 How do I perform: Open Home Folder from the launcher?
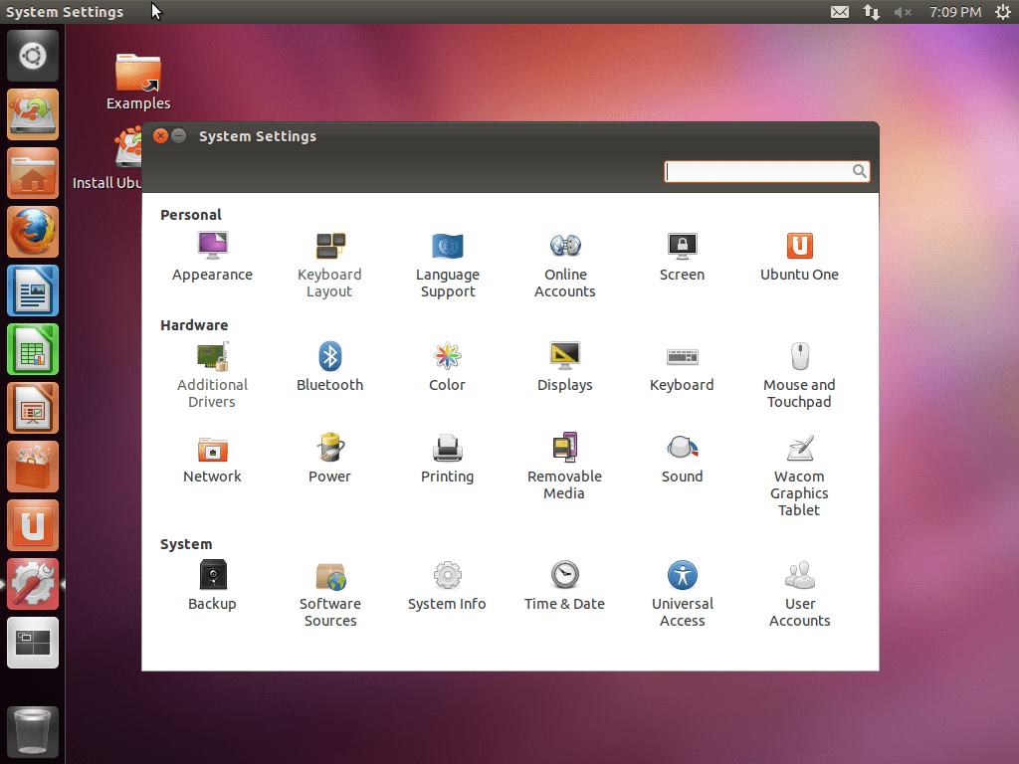[x=33, y=173]
